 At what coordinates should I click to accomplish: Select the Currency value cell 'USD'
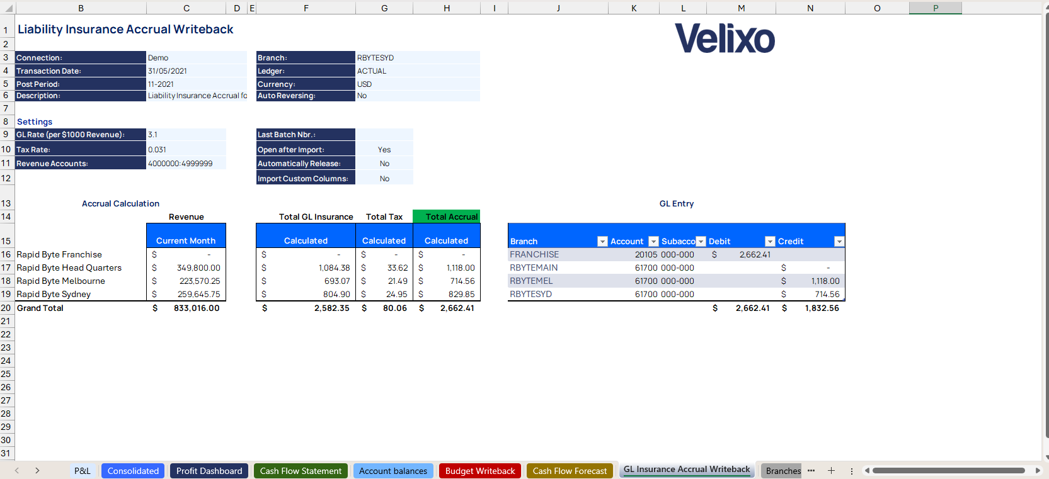[418, 84]
